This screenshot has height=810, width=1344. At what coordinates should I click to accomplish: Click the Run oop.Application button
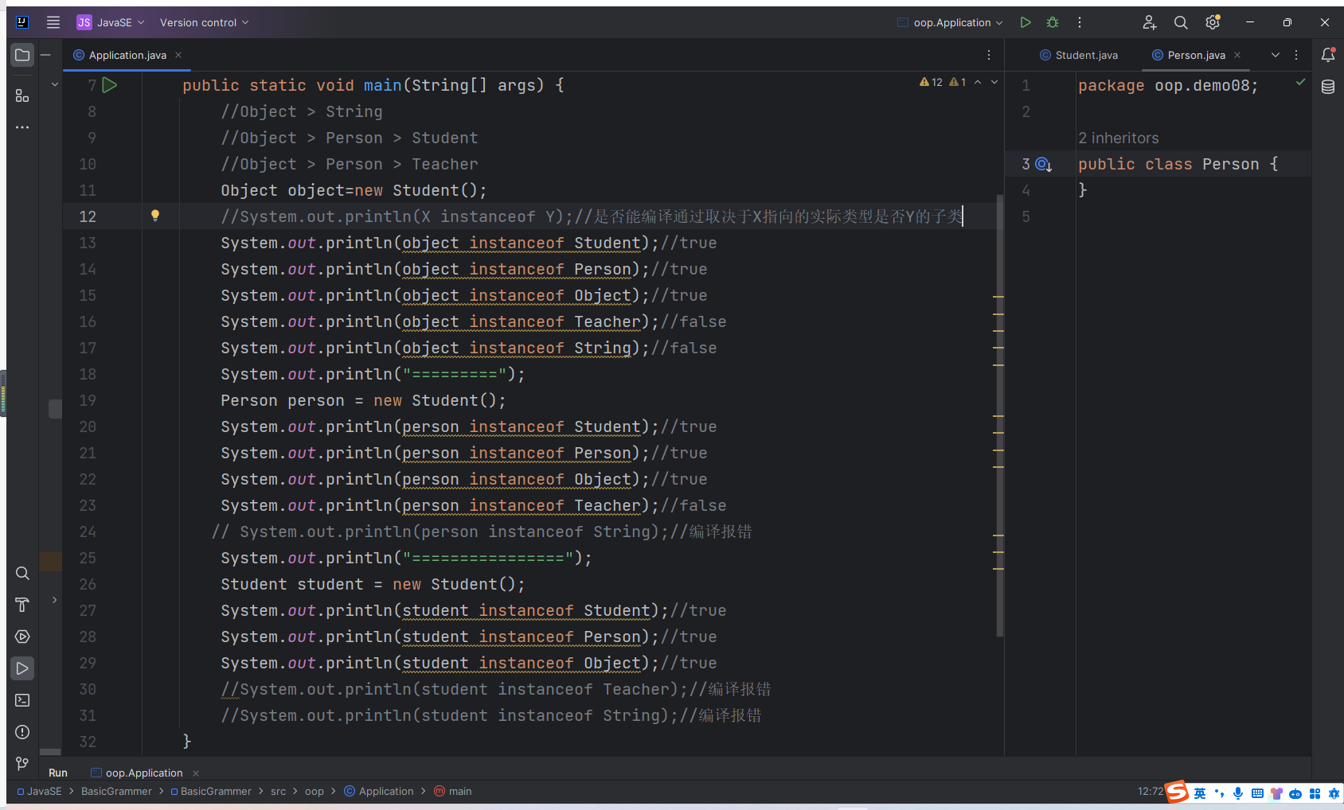[1026, 22]
